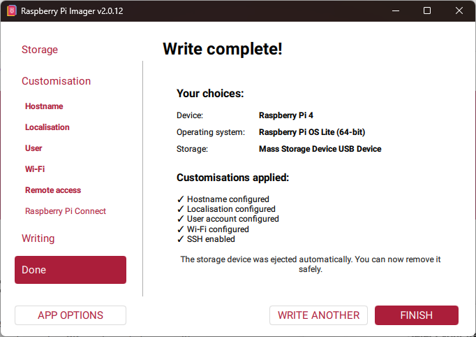Click the WRITE ANOTHER button

coord(318,315)
